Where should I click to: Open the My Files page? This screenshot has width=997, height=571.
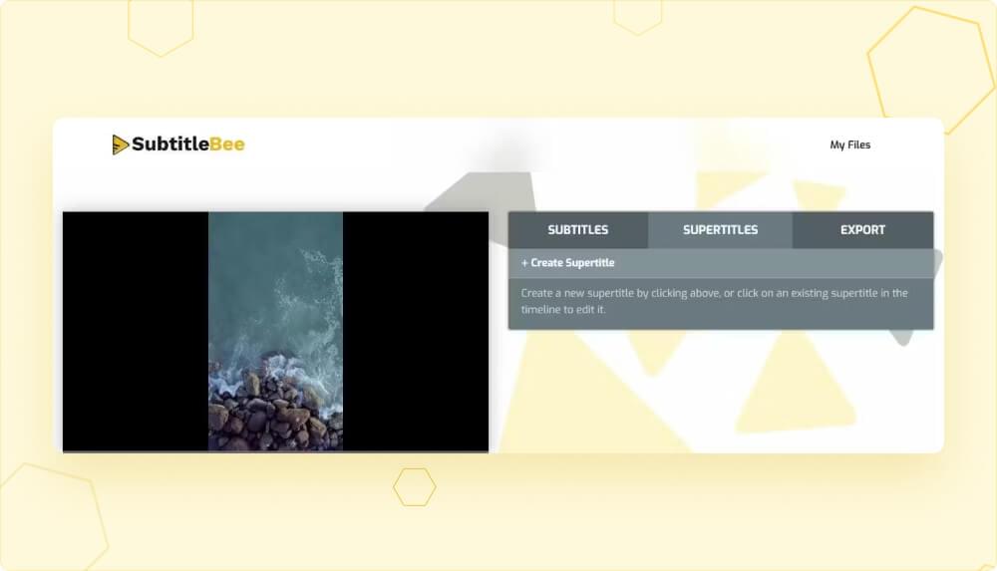pos(849,145)
